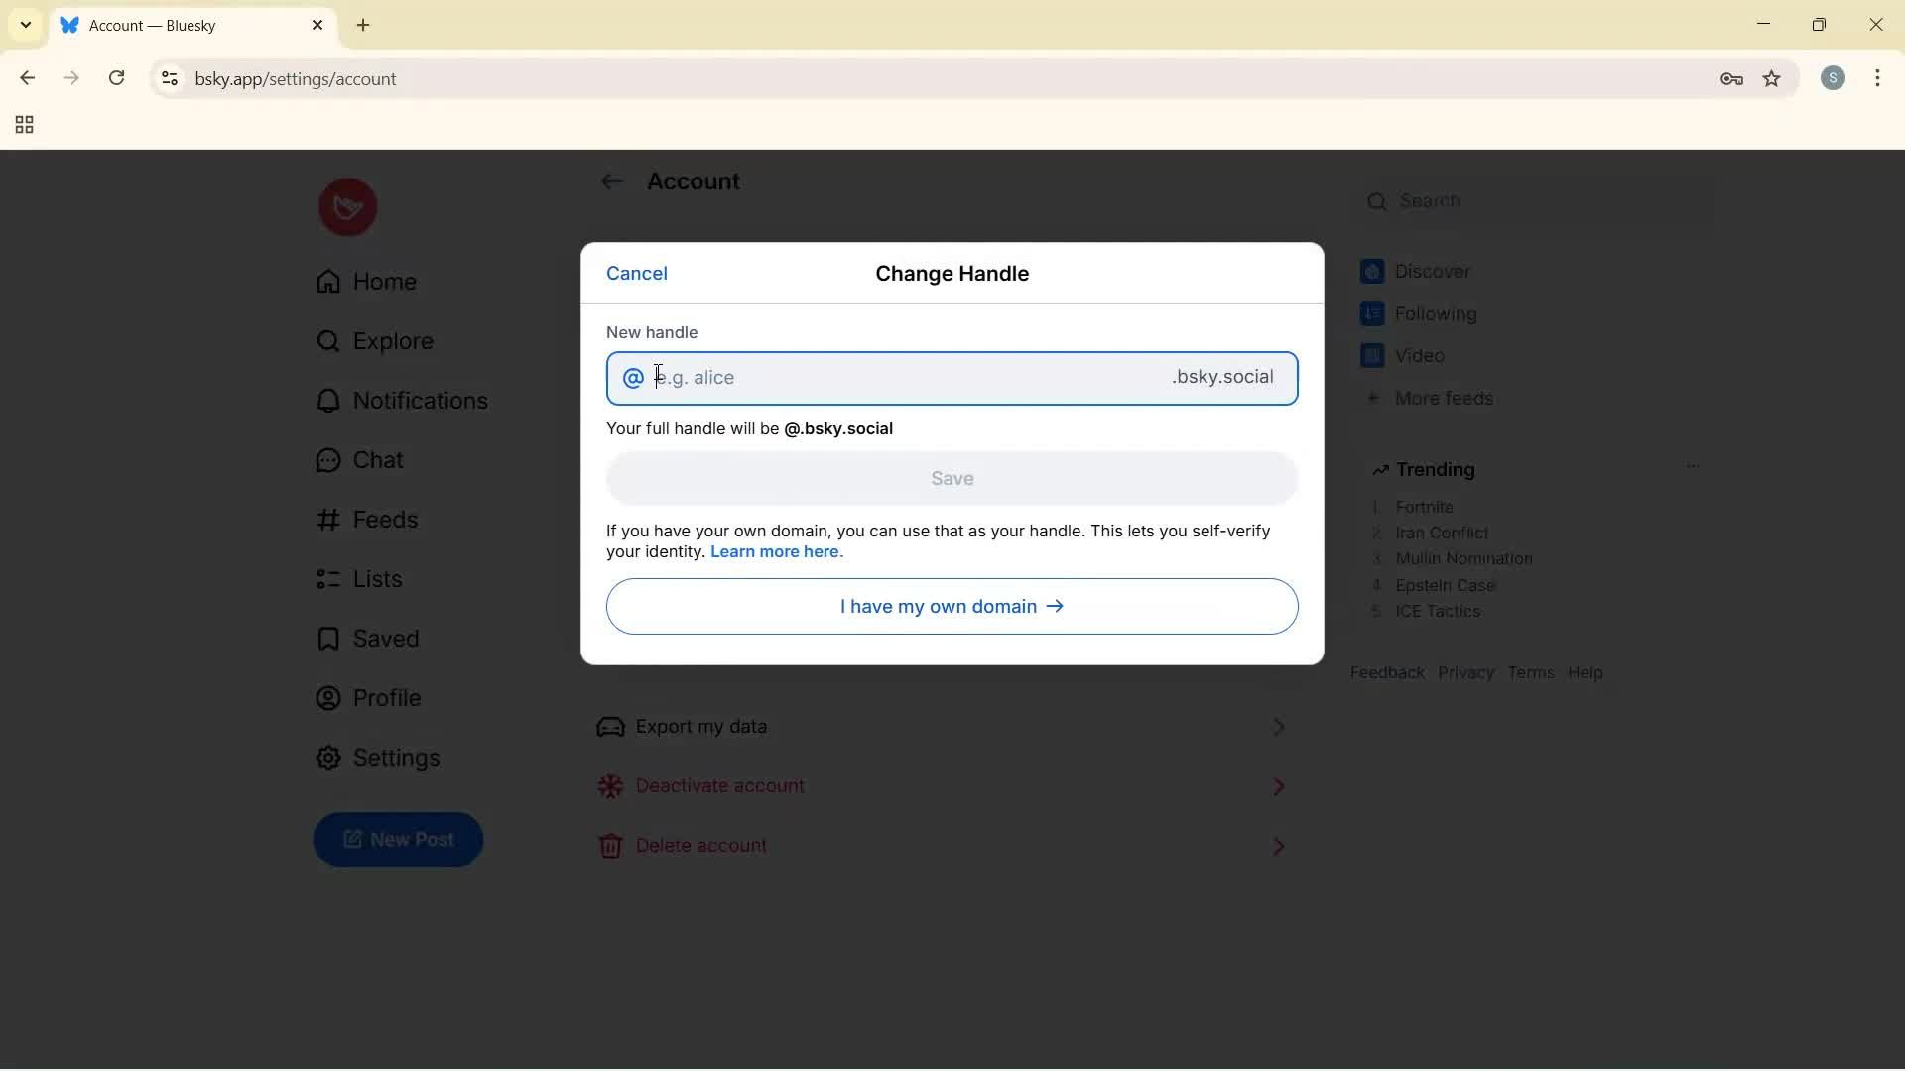Open the Following feed
The width and height of the screenshot is (1905, 1071).
click(1434, 313)
